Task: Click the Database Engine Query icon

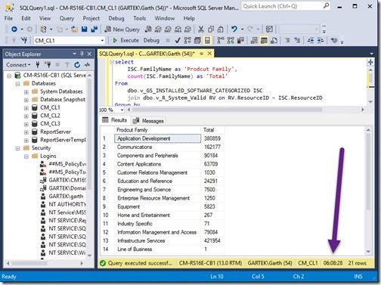Action: (148, 29)
